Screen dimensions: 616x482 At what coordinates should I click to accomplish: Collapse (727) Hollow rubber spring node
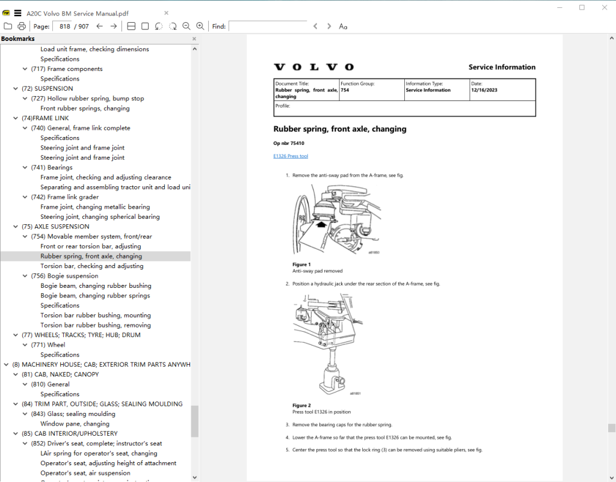[25, 99]
